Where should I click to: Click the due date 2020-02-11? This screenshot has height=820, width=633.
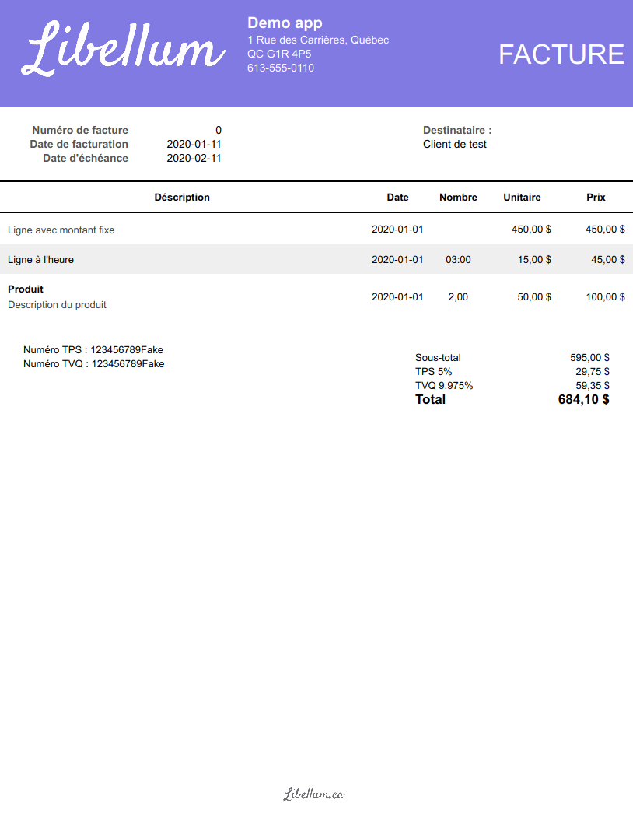click(x=194, y=158)
